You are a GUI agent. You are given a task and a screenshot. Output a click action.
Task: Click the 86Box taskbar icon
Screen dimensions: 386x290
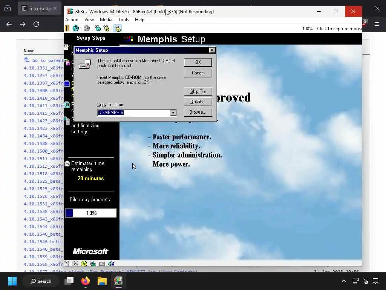coord(118,281)
